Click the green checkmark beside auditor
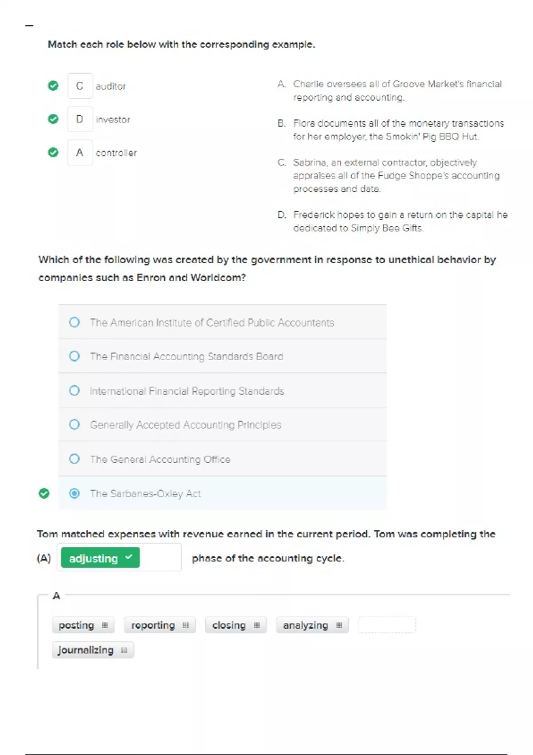 tap(53, 86)
